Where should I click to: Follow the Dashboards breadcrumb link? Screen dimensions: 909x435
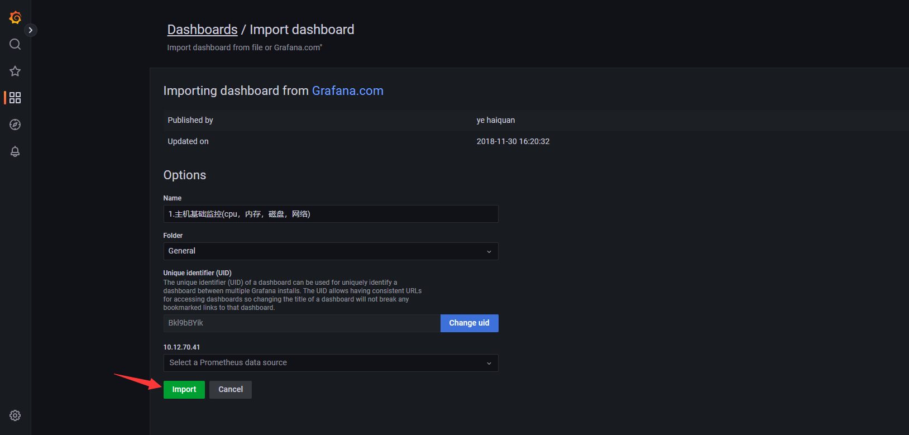pyautogui.click(x=202, y=30)
